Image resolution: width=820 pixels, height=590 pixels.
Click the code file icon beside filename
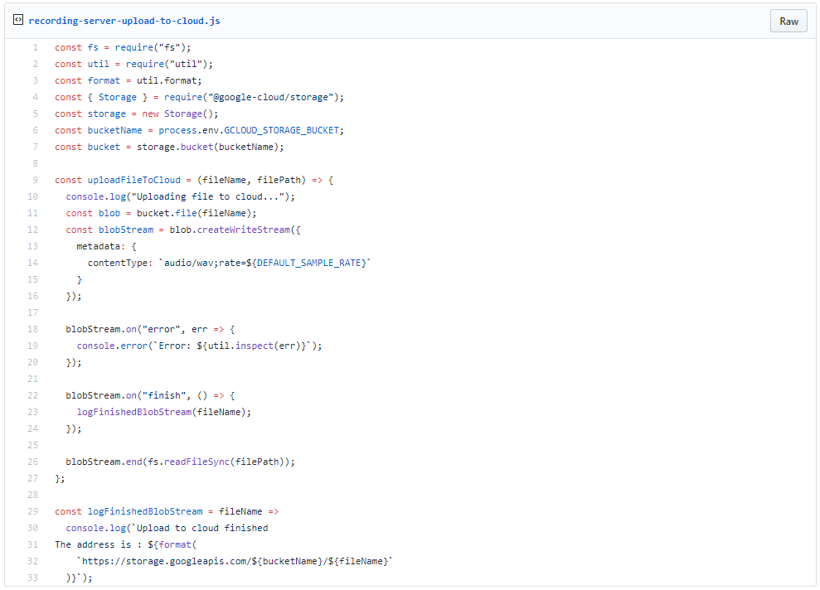[x=18, y=20]
